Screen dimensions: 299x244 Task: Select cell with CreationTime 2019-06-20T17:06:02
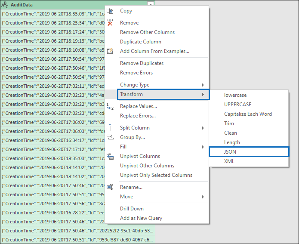(x=53, y=122)
